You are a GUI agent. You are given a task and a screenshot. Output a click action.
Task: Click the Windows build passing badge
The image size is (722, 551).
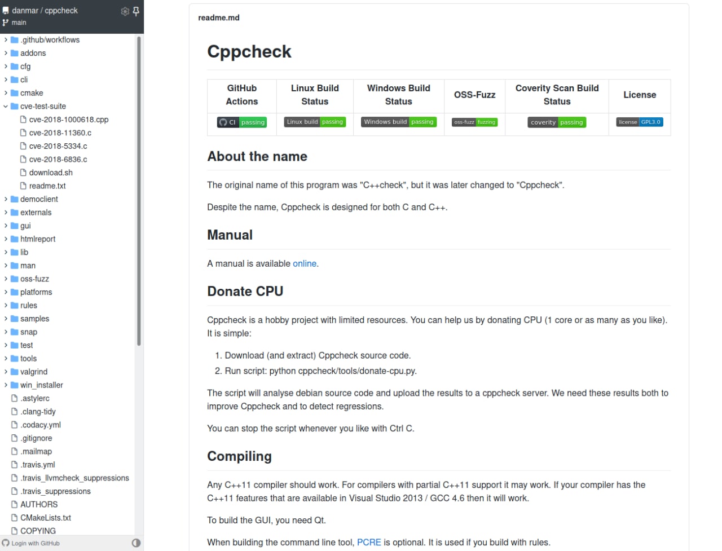399,122
